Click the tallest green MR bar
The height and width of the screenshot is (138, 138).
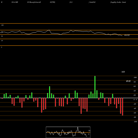click(x=95, y=87)
